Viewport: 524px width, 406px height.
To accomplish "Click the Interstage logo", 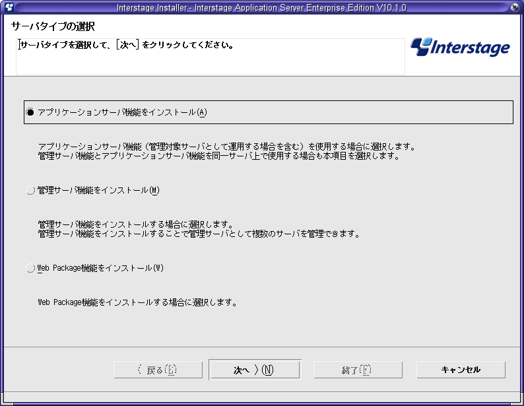I will tap(460, 47).
